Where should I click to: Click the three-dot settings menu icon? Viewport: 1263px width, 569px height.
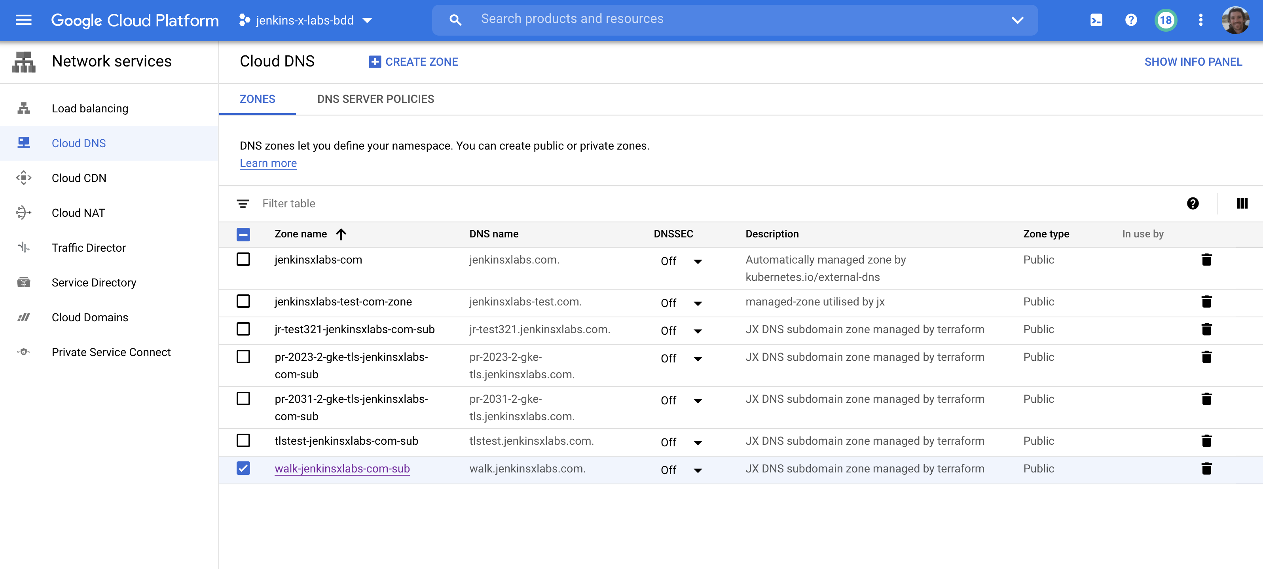[1200, 20]
